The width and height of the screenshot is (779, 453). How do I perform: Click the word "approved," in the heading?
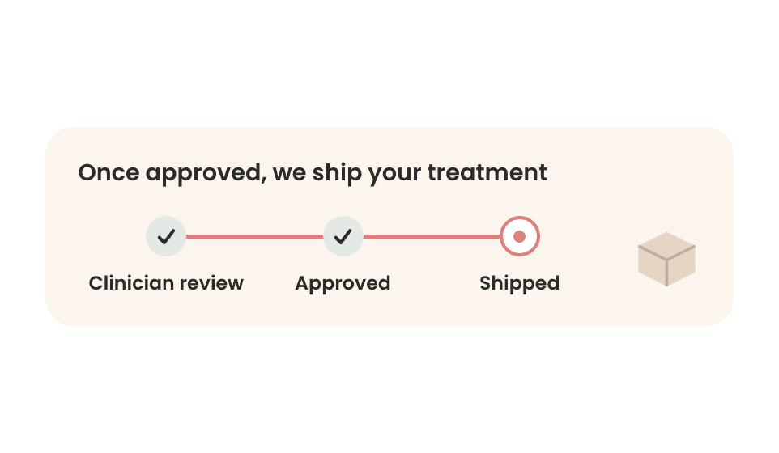click(x=206, y=174)
